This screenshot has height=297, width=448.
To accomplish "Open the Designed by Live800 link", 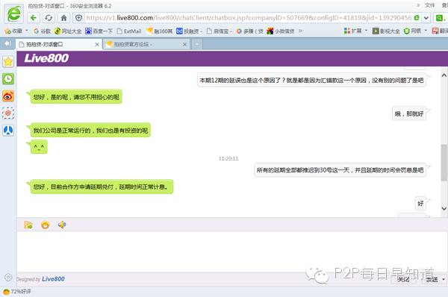I will pos(40,279).
